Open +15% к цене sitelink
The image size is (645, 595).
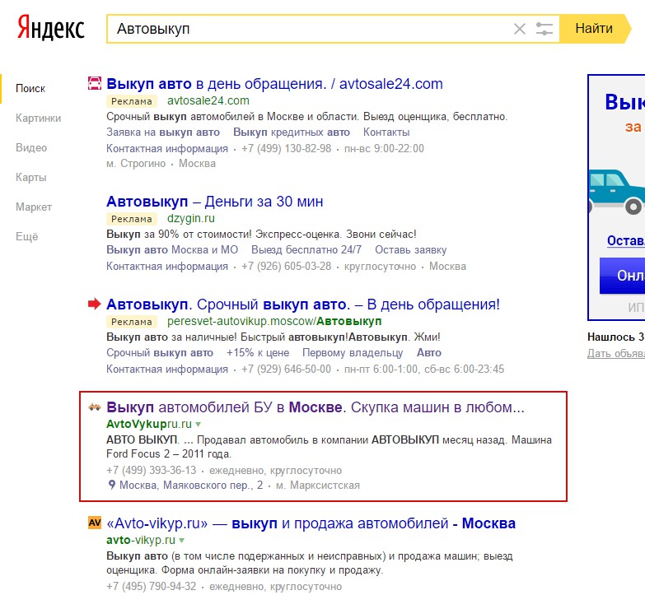pyautogui.click(x=258, y=352)
